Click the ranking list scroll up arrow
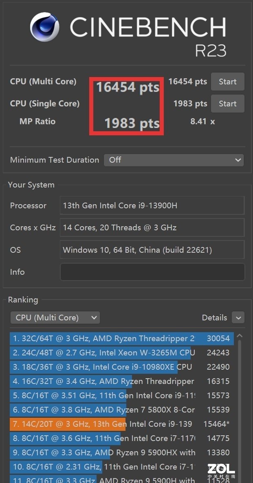 pos(240,336)
